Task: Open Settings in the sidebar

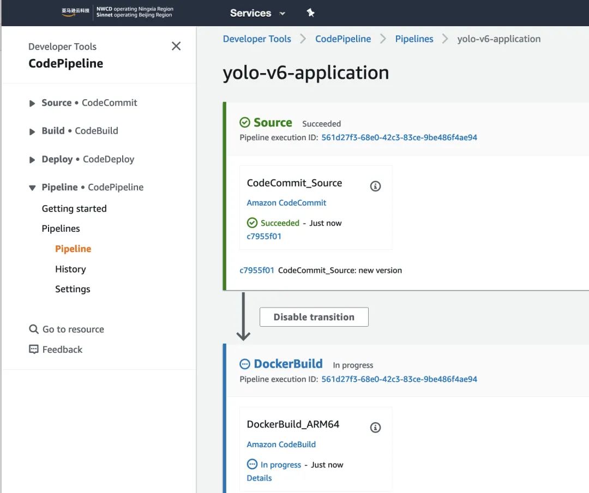Action: pos(73,289)
